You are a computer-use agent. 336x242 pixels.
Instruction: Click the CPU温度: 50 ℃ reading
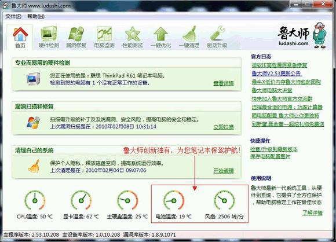pyautogui.click(x=35, y=217)
